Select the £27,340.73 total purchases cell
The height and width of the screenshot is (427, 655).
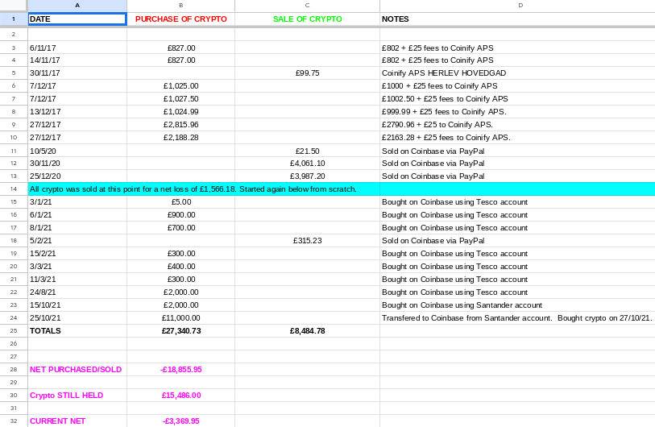tap(181, 330)
